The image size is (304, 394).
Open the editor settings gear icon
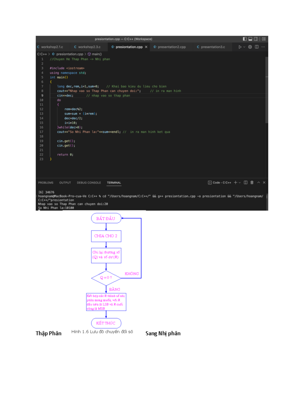(x=250, y=47)
